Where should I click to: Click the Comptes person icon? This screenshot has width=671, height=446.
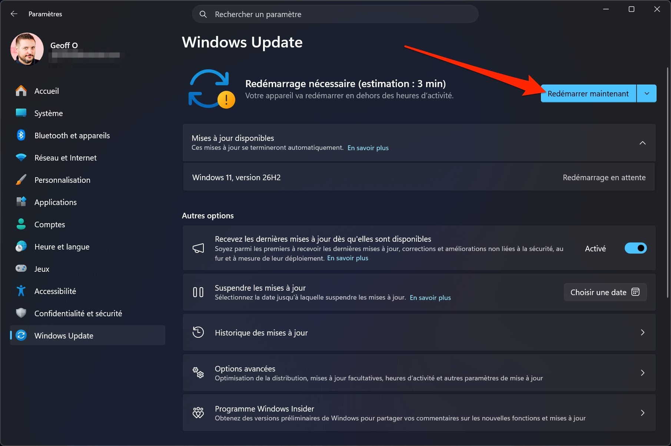click(x=21, y=224)
